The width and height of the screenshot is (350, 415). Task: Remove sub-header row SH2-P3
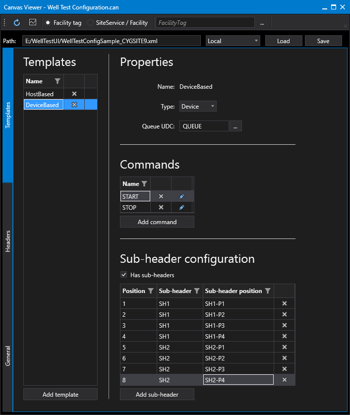click(x=285, y=369)
